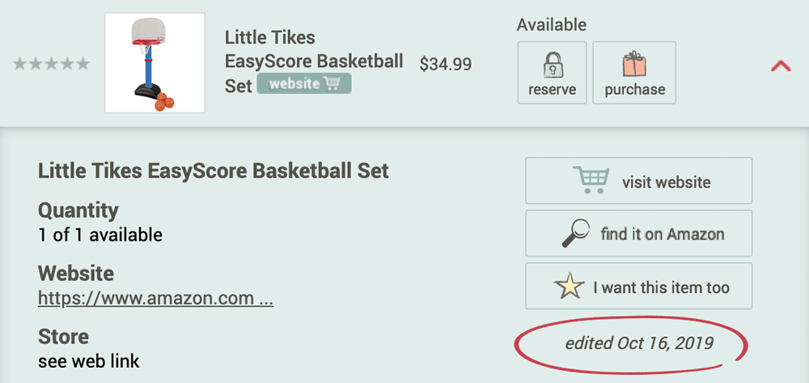The height and width of the screenshot is (383, 809).
Task: Click the green website badge
Action: tap(304, 83)
